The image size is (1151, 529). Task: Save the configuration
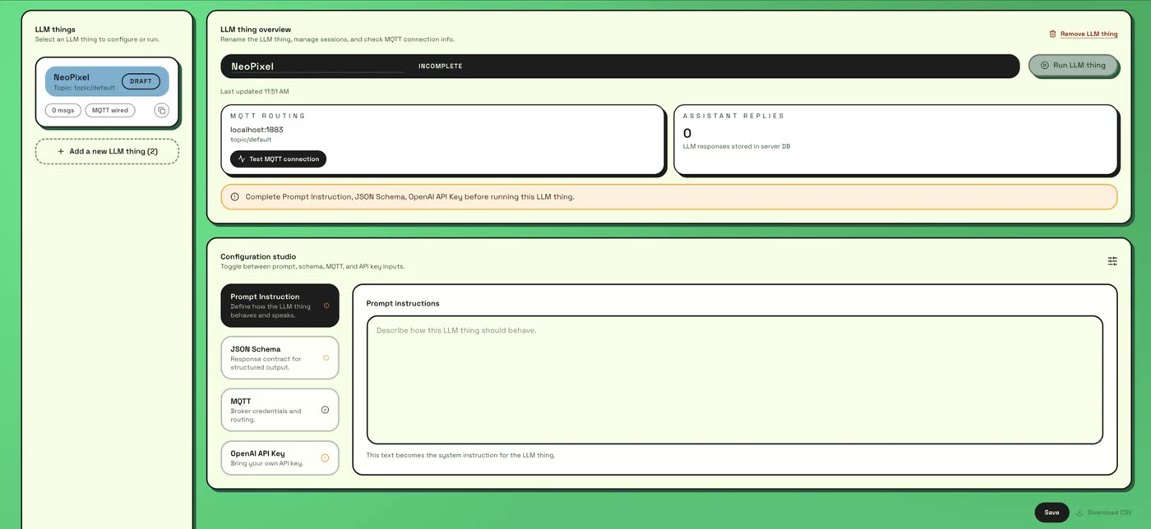pyautogui.click(x=1052, y=513)
